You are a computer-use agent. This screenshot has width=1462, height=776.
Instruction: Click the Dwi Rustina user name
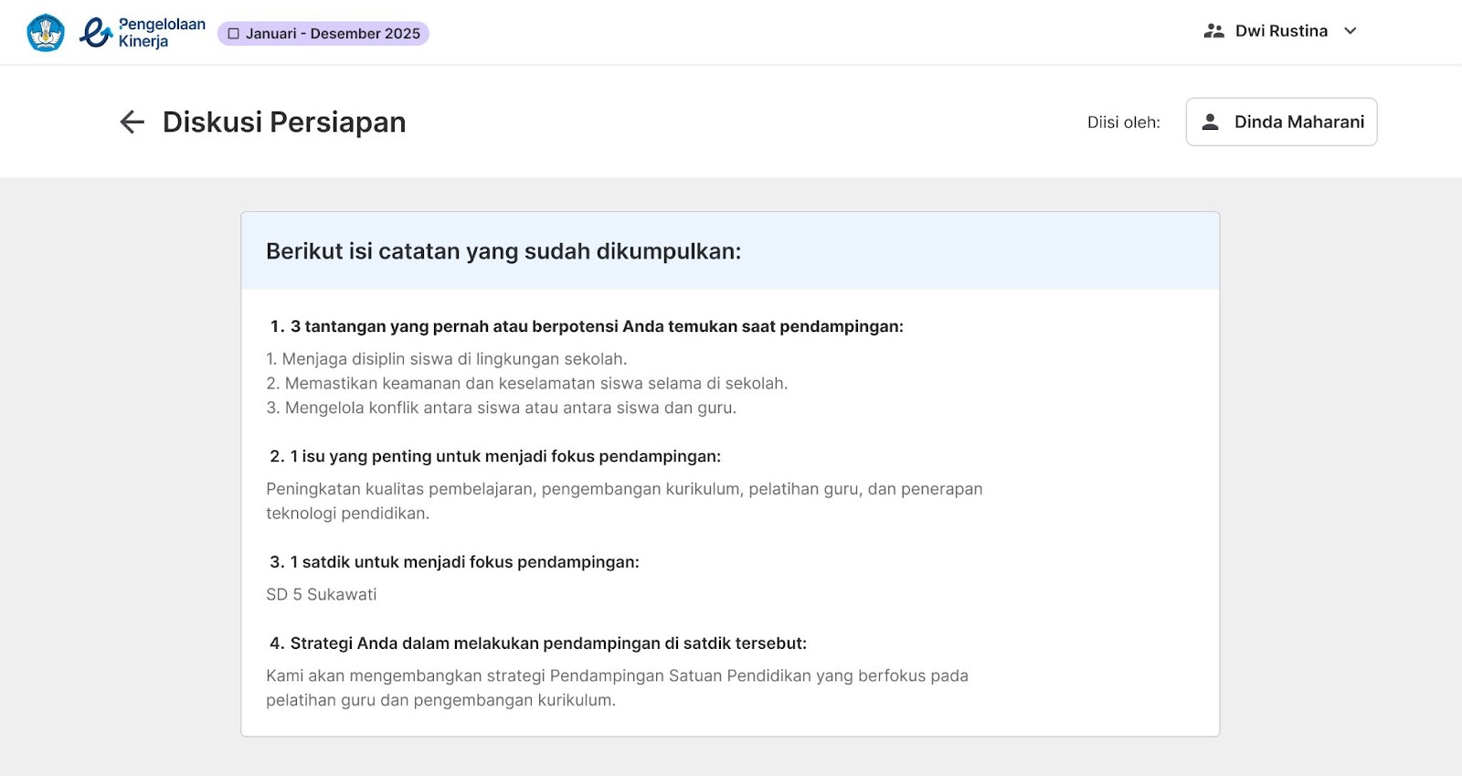click(x=1281, y=31)
